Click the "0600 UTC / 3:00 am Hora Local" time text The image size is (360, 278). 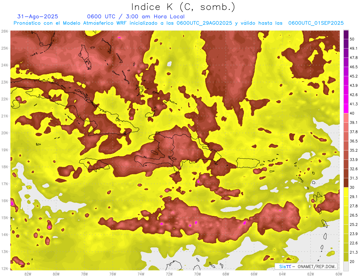coord(136,16)
